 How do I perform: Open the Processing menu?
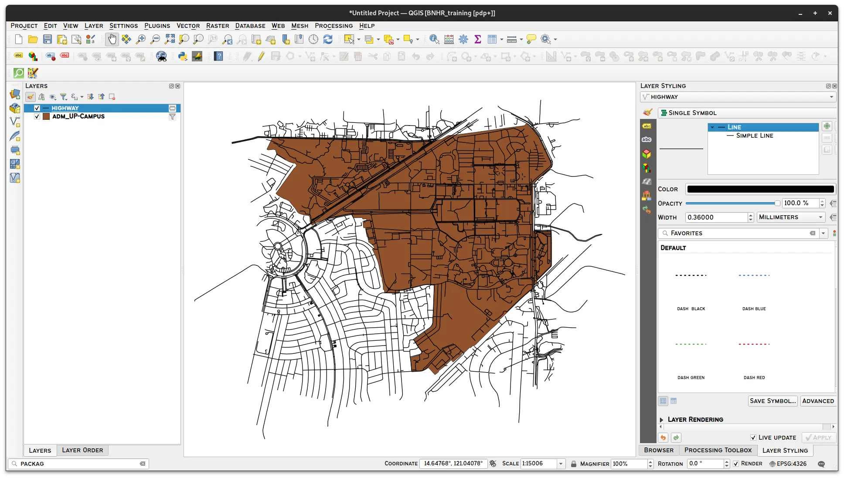pos(334,26)
